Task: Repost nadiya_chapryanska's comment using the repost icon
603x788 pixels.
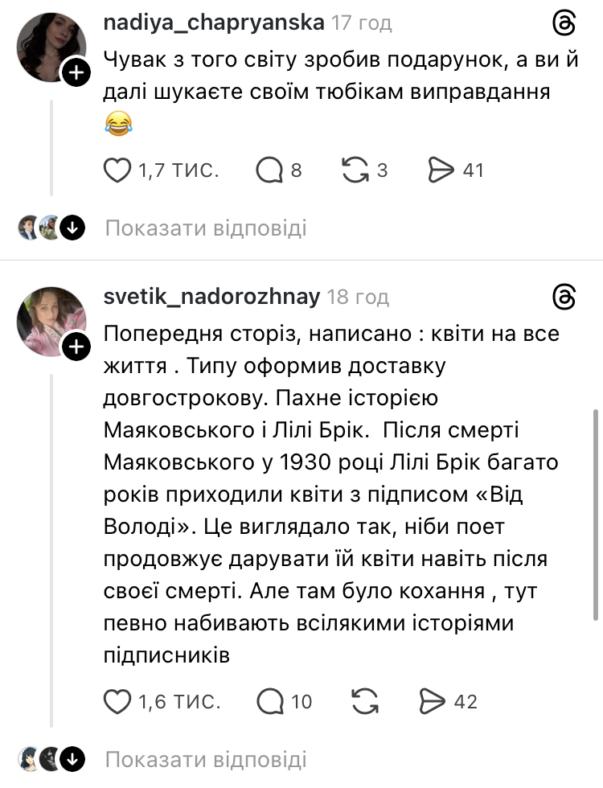Action: (x=356, y=170)
